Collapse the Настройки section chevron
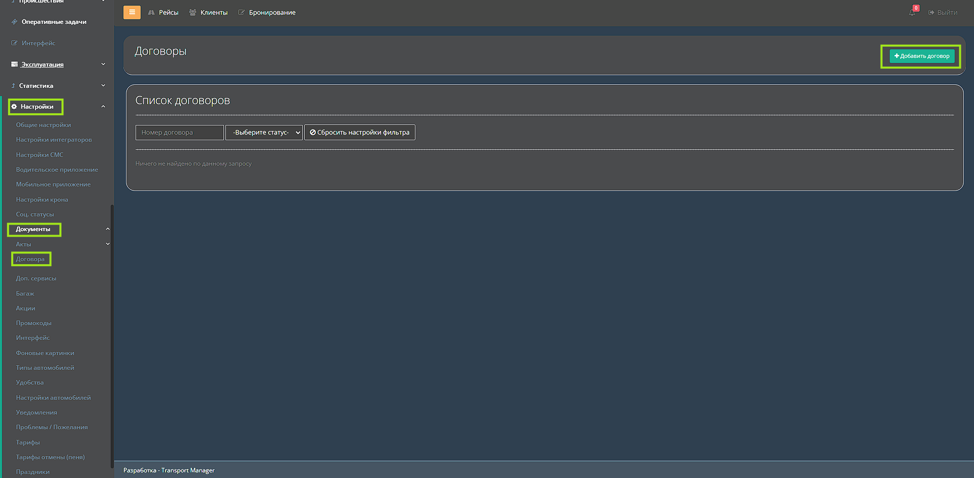Viewport: 974px width, 478px height. point(103,107)
